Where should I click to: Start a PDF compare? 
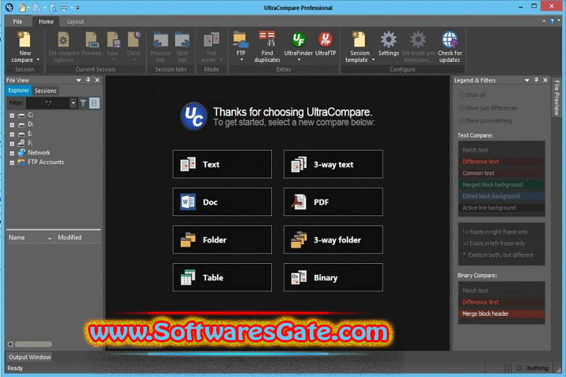point(333,202)
